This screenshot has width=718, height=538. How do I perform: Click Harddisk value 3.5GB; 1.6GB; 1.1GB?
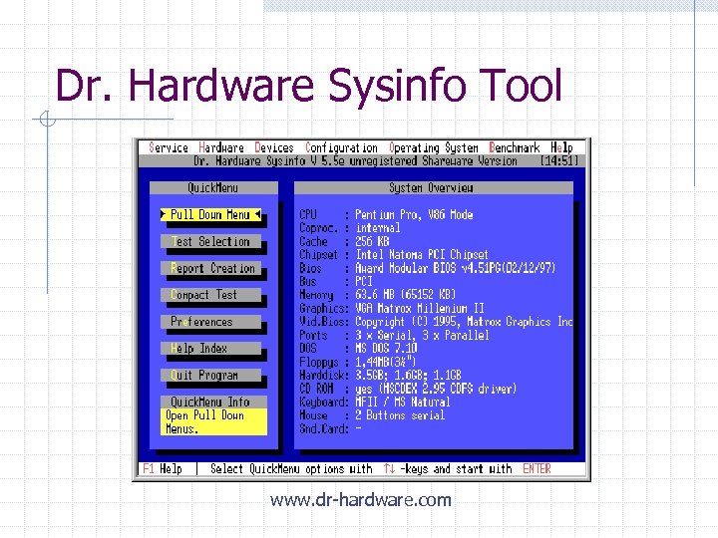(x=408, y=376)
